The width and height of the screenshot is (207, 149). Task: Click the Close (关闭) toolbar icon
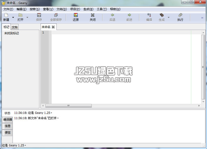click(x=93, y=15)
